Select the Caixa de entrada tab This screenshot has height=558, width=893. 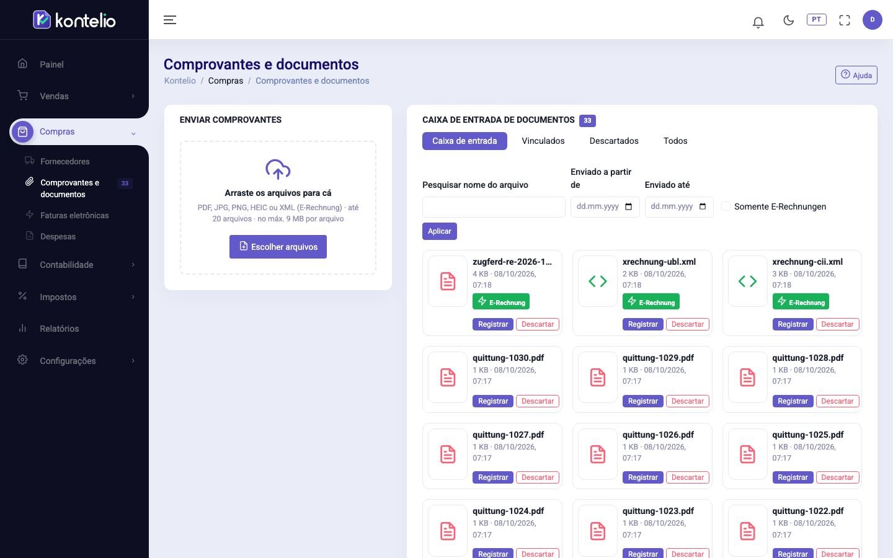pos(464,141)
